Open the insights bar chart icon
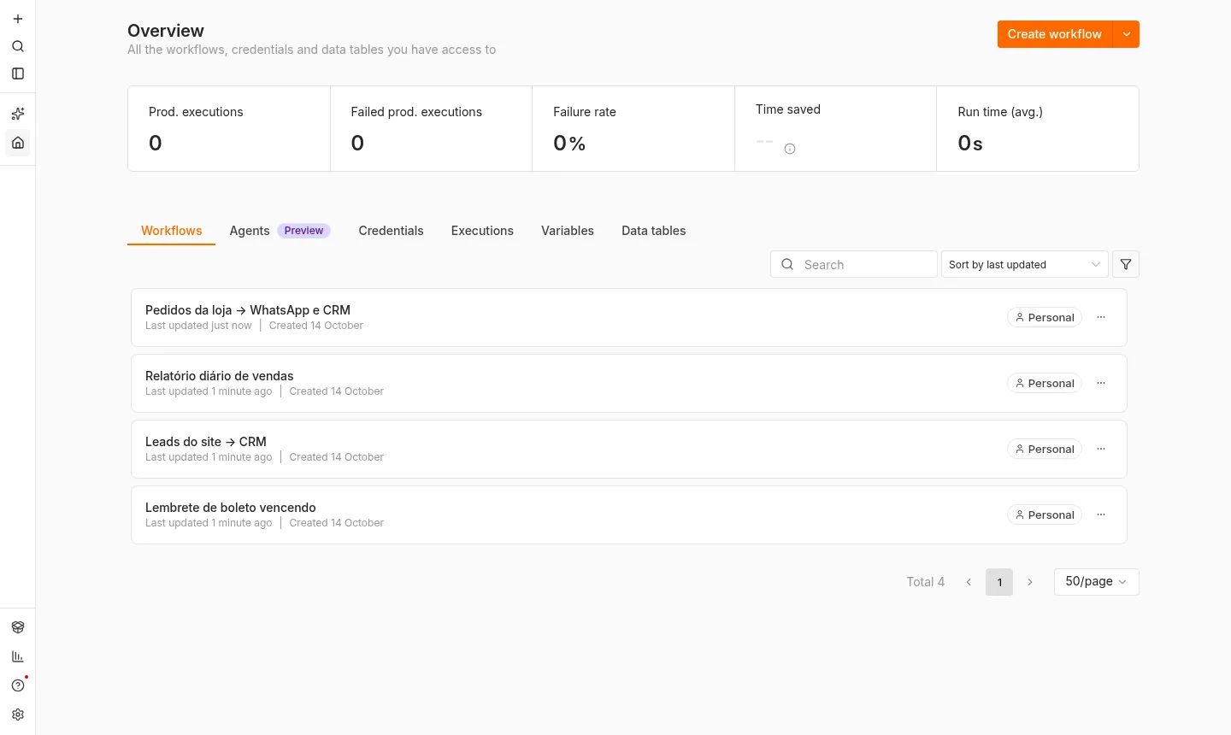This screenshot has height=735, width=1231. [x=18, y=656]
